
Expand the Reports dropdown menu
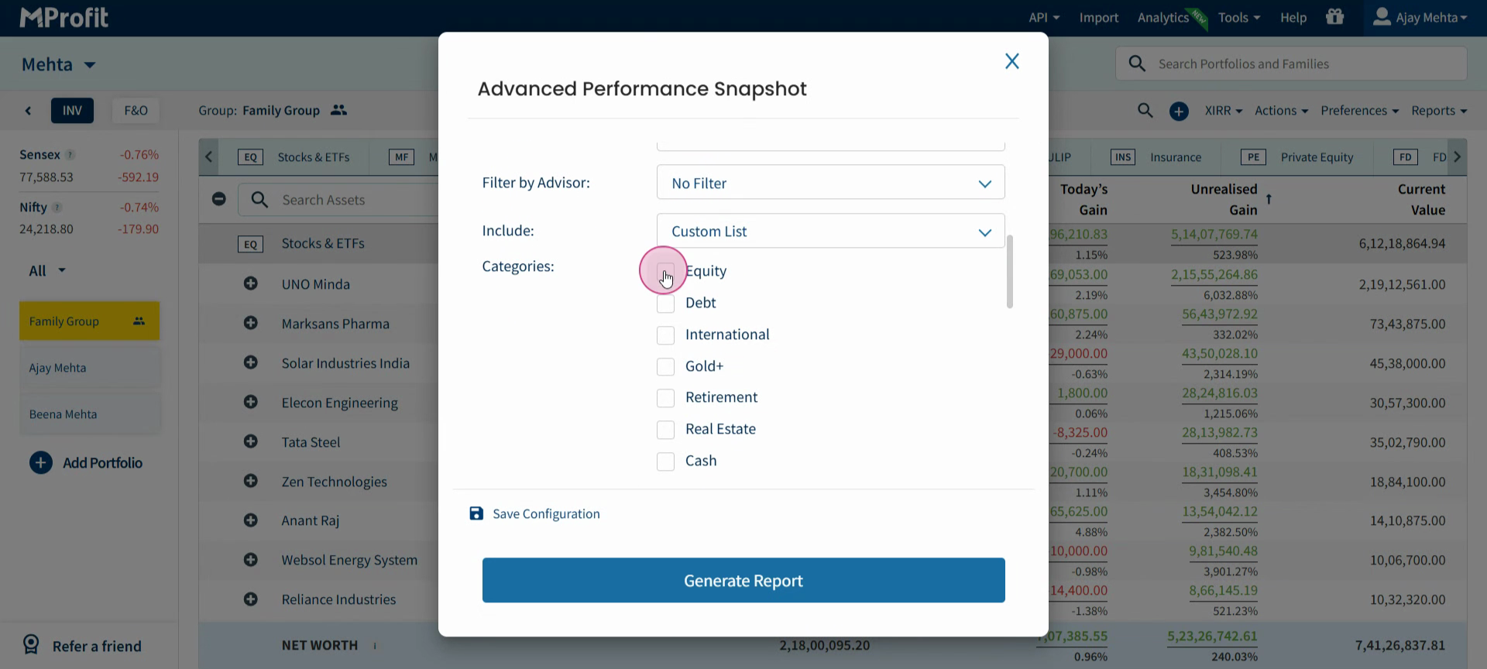(x=1438, y=111)
